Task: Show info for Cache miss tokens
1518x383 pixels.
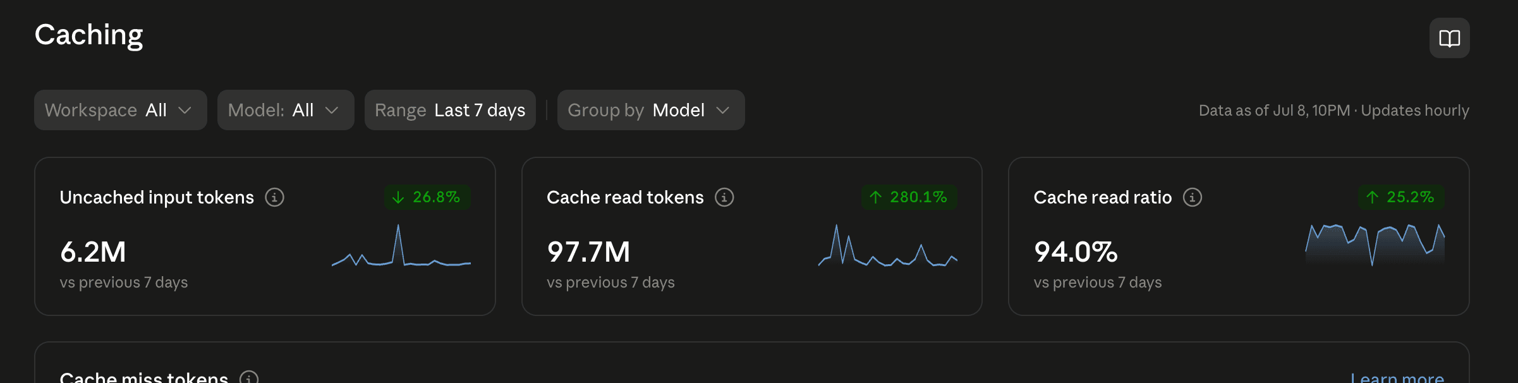Action: (x=249, y=378)
